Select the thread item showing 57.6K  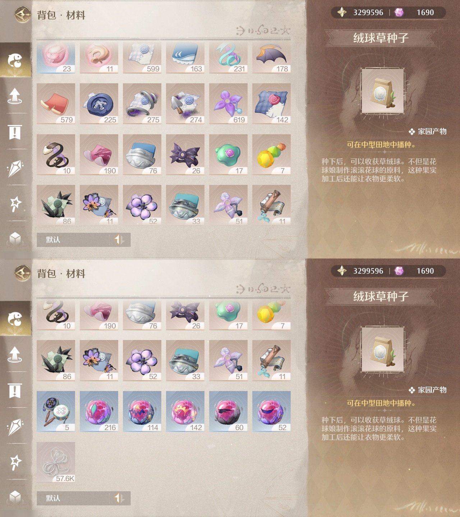tap(56, 462)
